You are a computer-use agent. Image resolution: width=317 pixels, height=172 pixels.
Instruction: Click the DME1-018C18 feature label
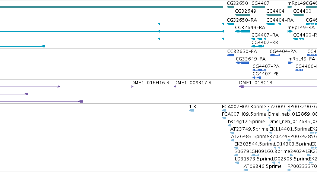[256, 83]
